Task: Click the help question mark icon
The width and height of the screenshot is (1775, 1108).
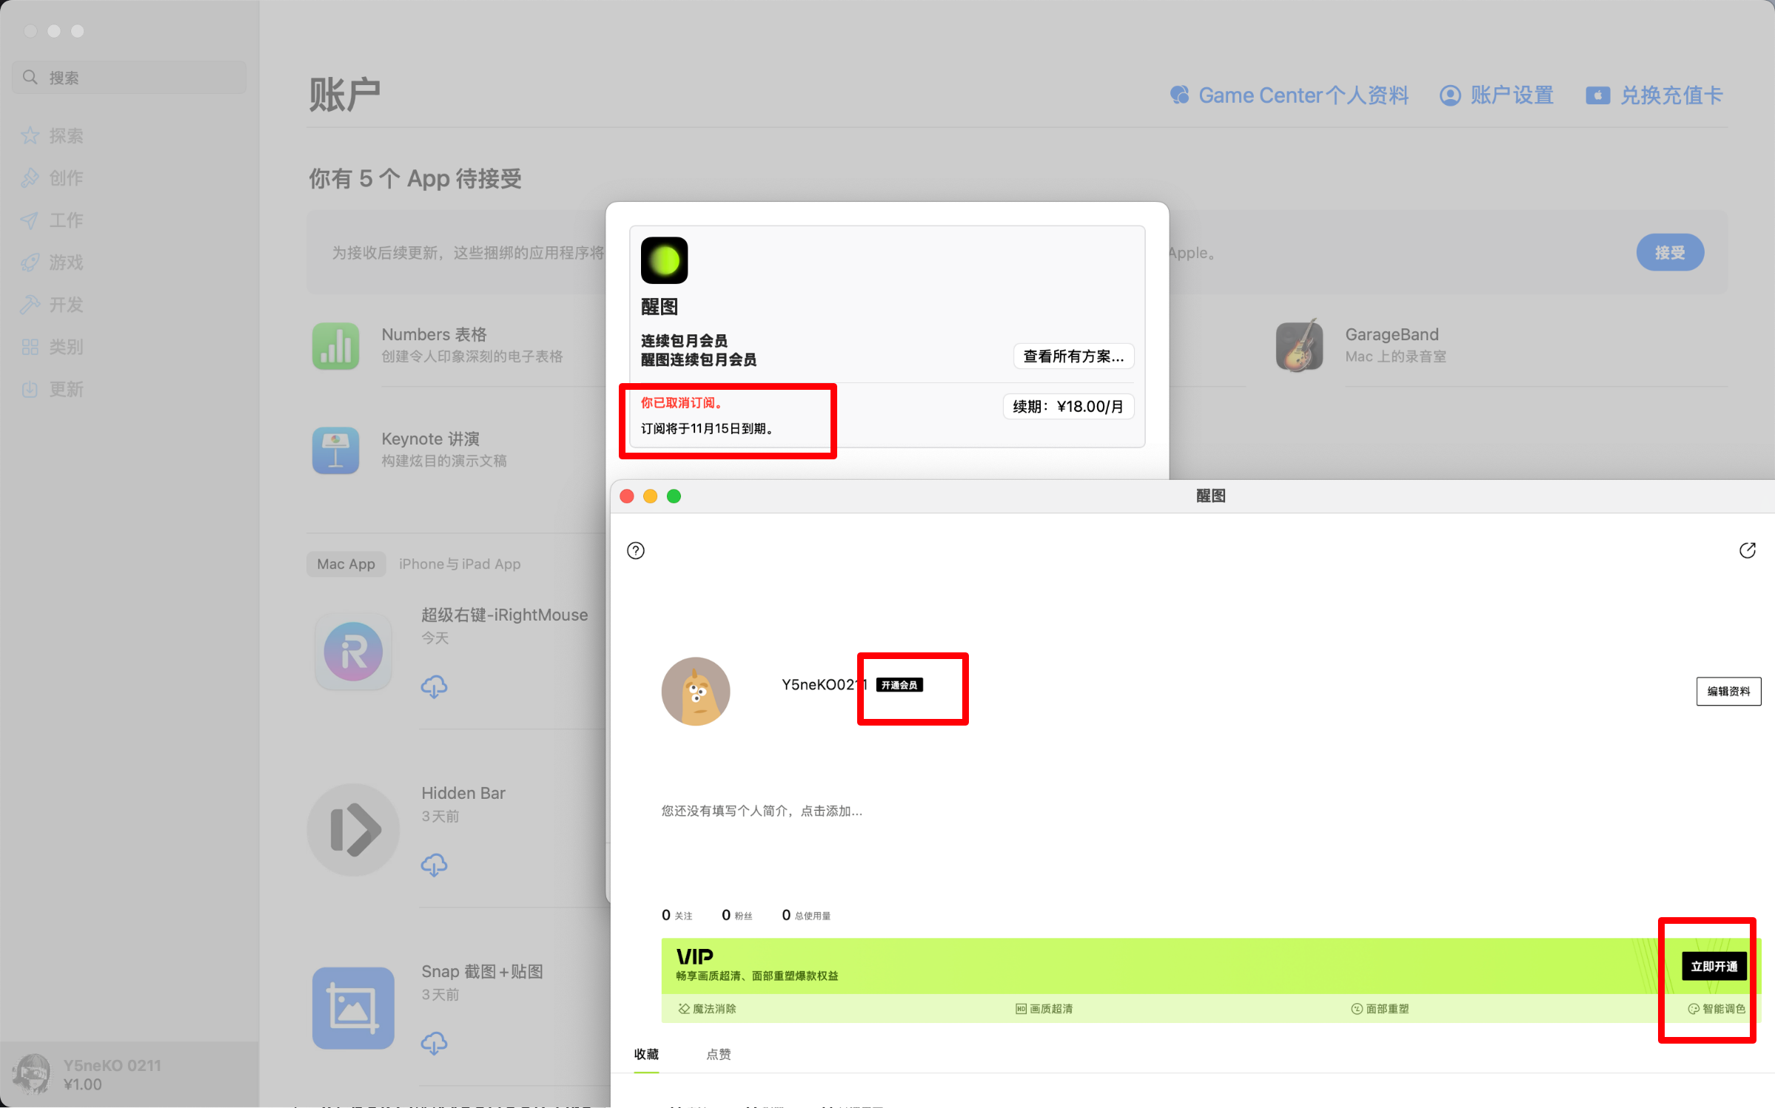Action: pyautogui.click(x=635, y=550)
